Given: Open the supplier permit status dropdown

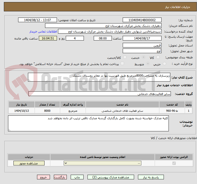Looking at the screenshot, I should 103,163.
